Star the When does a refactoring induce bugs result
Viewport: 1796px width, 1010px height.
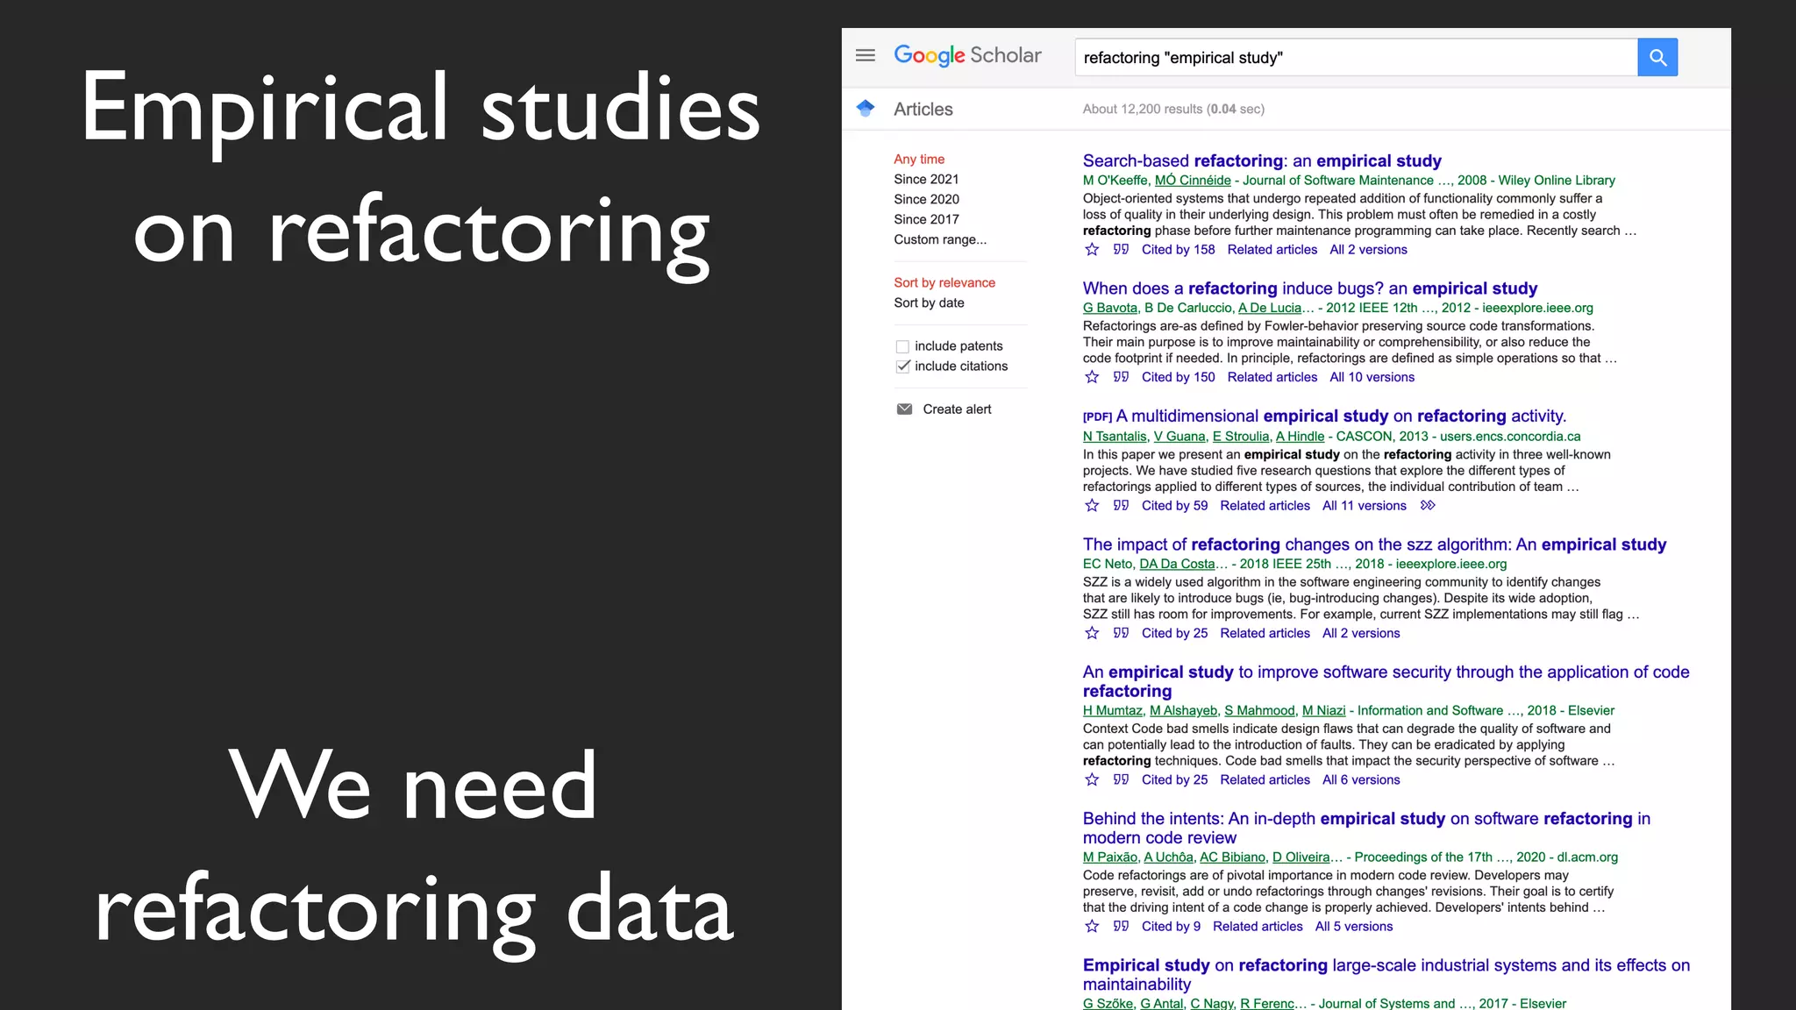(1092, 377)
